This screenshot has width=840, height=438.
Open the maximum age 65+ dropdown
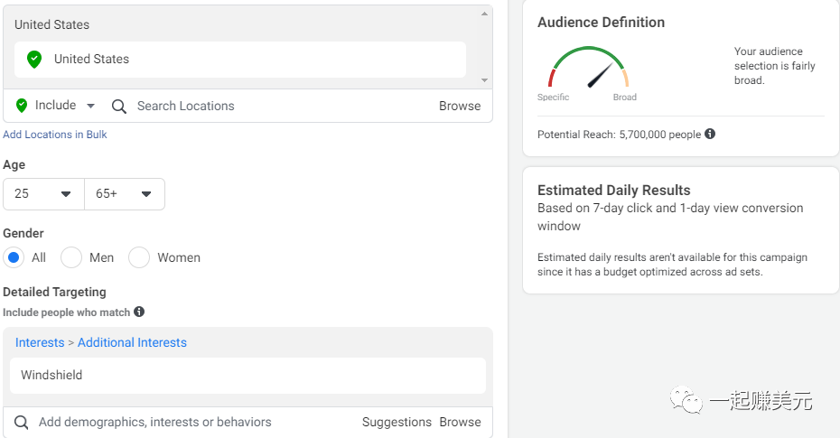point(125,194)
